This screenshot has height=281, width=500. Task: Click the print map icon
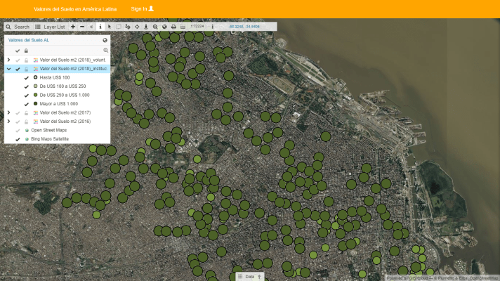click(173, 27)
